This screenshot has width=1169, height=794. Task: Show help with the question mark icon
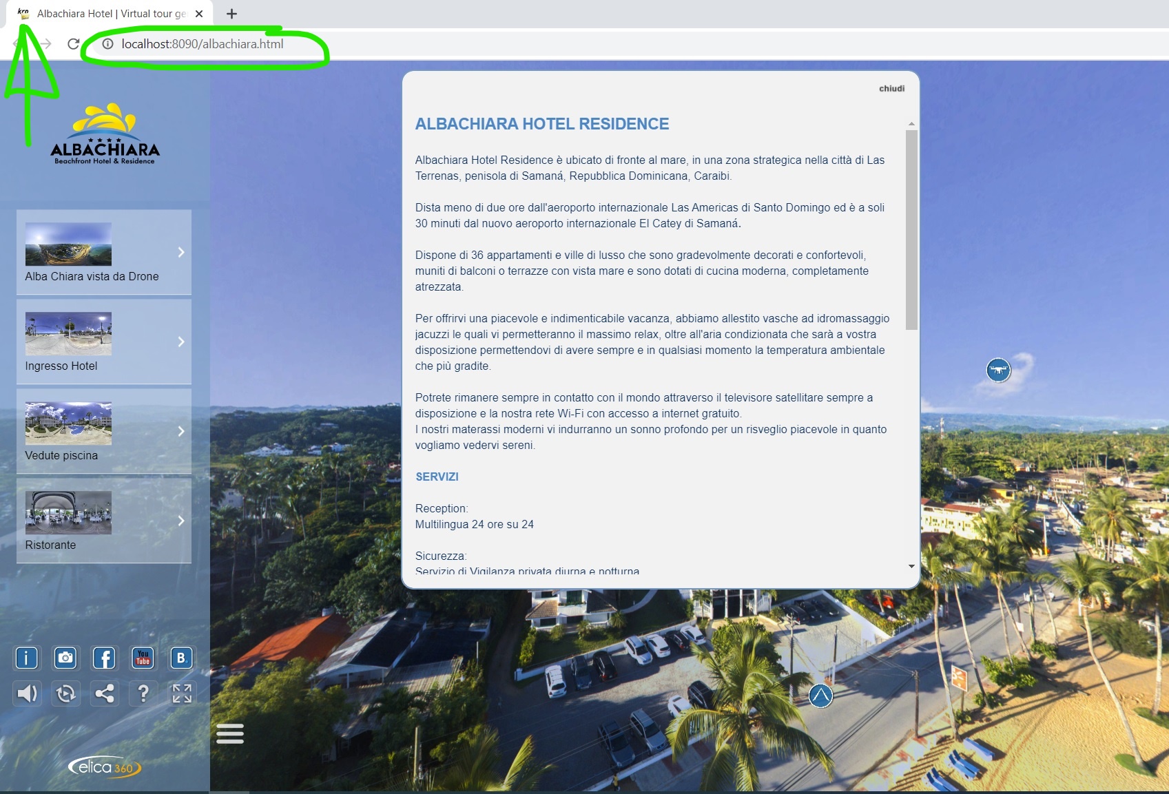tap(143, 693)
